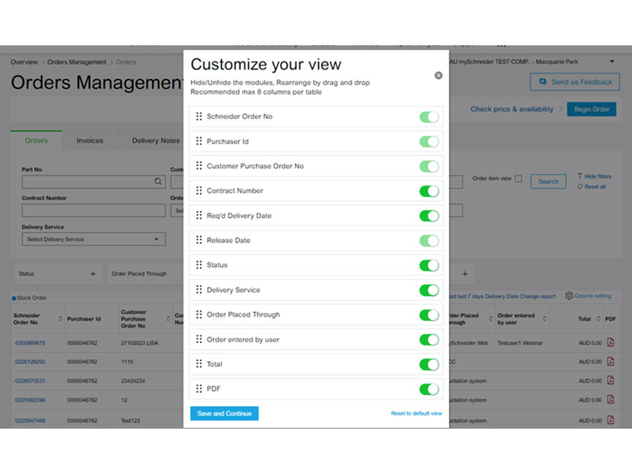Click the Search button in filters
The height and width of the screenshot is (474, 632).
pos(548,181)
